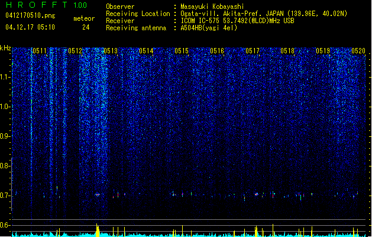Click the 0520 time marker
372x237 pixels.
click(358, 51)
